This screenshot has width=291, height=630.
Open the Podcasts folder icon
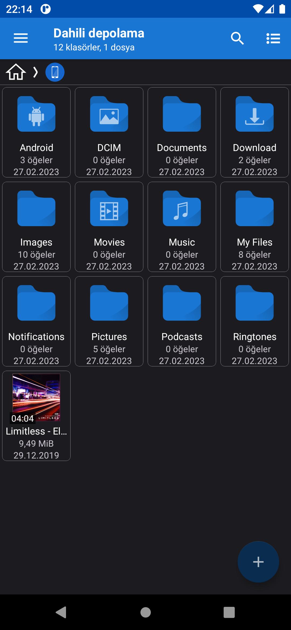point(182,303)
